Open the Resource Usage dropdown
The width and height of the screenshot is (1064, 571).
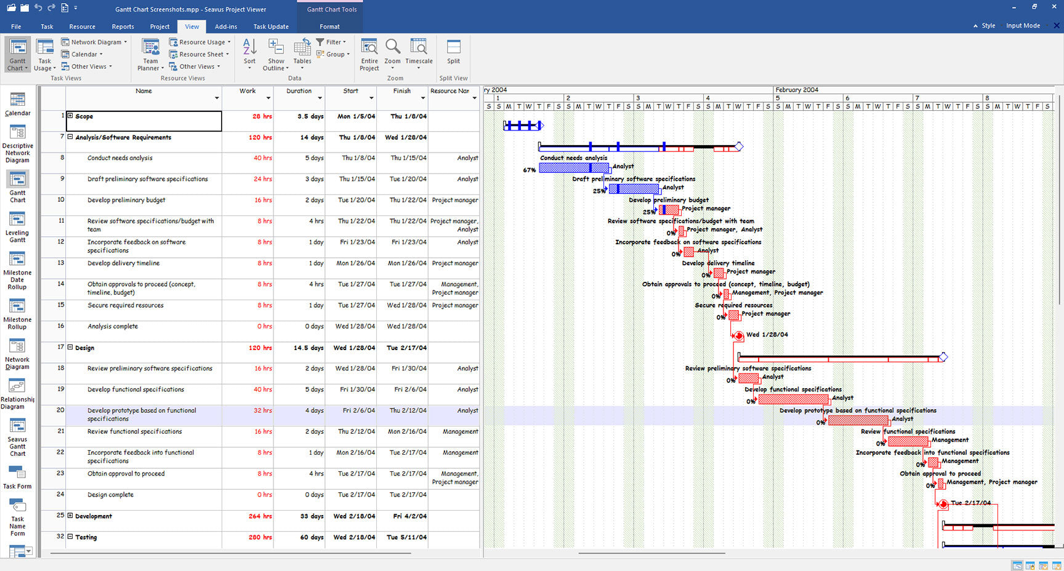click(x=200, y=42)
